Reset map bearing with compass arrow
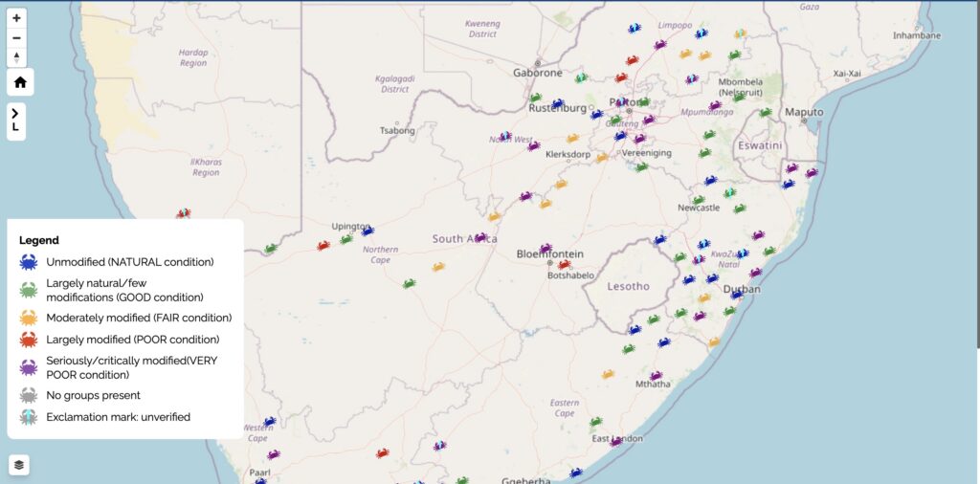 pos(17,57)
